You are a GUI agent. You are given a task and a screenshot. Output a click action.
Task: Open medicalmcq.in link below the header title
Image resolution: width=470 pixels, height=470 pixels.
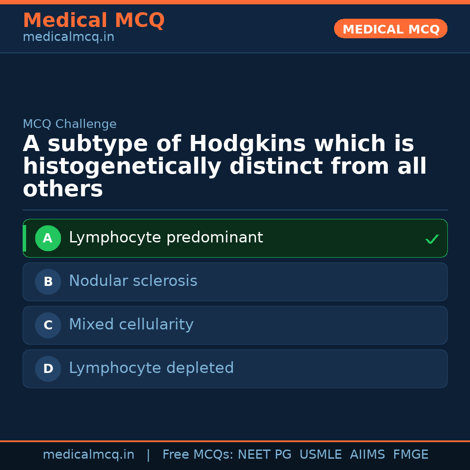click(x=68, y=37)
